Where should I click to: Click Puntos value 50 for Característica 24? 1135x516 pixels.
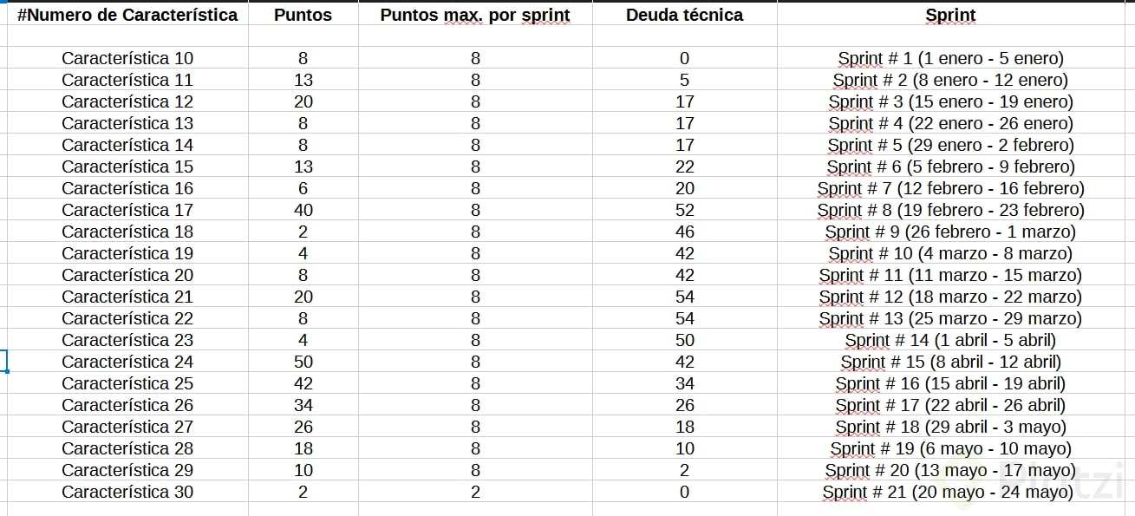[x=303, y=362]
